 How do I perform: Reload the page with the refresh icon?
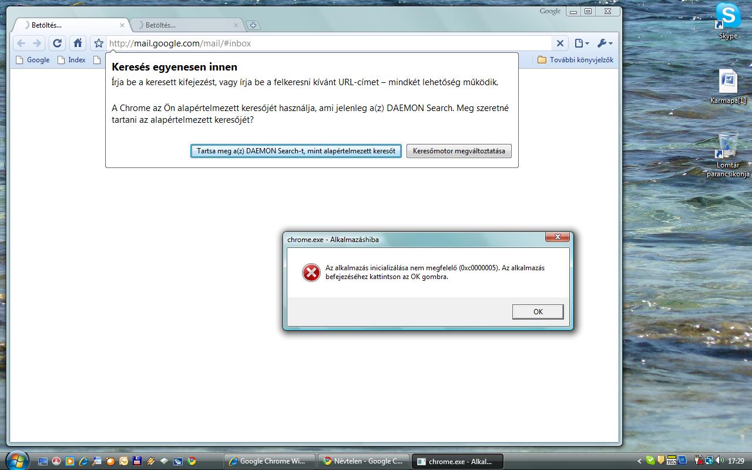(x=57, y=43)
